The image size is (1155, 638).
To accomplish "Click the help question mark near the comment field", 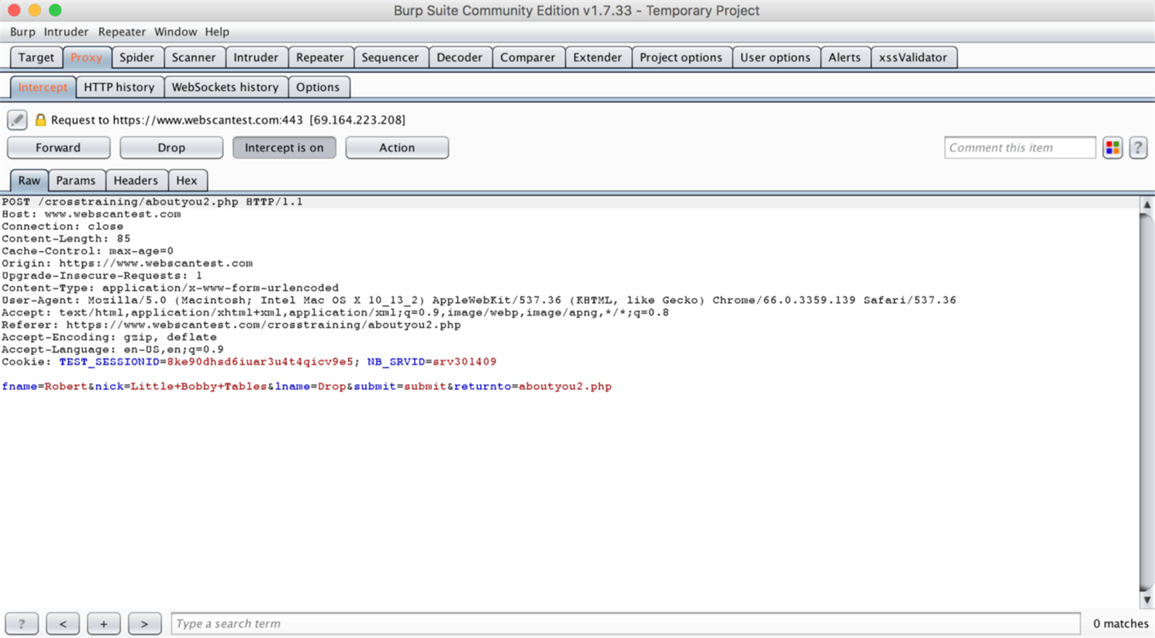I will [x=1138, y=147].
